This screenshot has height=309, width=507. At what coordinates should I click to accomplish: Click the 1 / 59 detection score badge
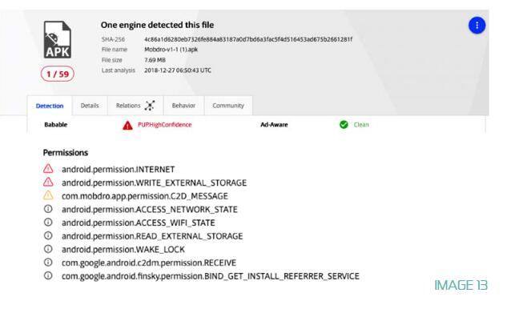58,74
